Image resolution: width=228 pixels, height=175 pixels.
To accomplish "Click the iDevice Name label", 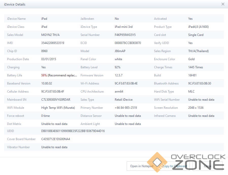I will pos(16,18).
